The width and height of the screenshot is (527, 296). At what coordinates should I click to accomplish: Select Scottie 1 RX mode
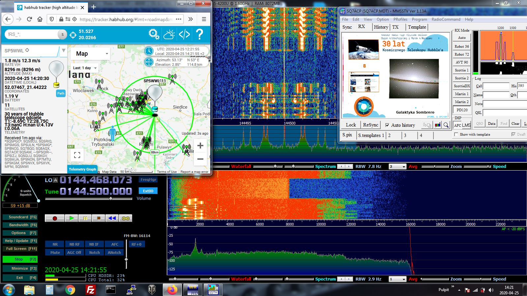coord(461,70)
